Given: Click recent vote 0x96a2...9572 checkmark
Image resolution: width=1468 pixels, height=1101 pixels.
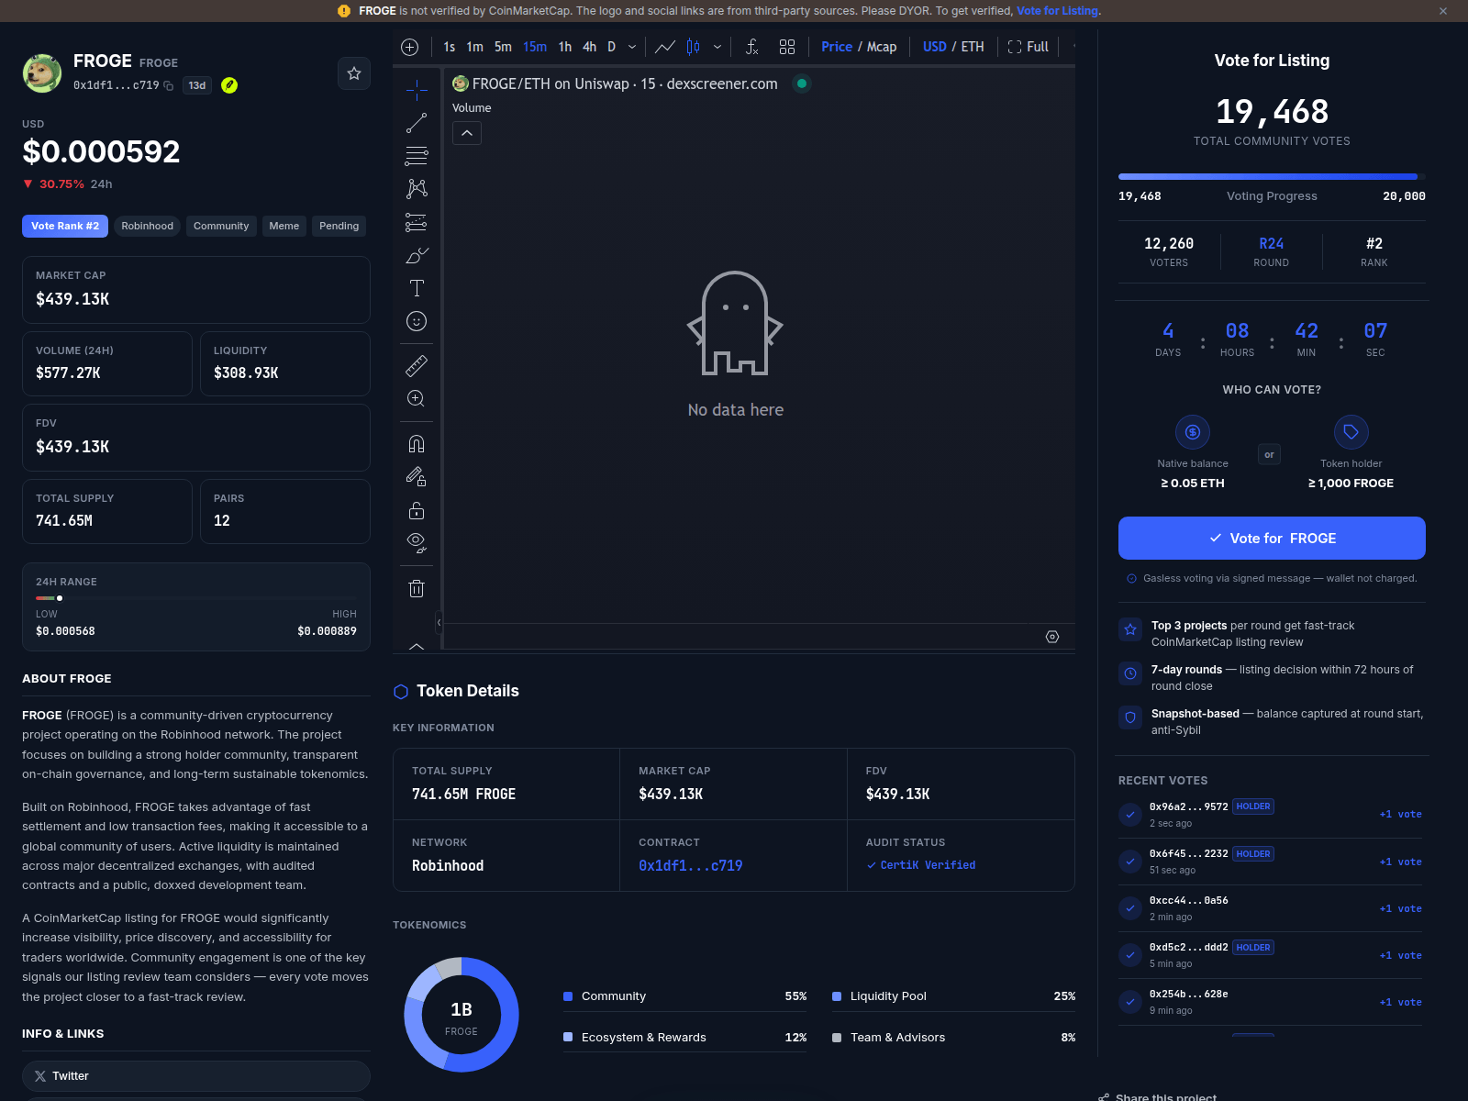Looking at the screenshot, I should pyautogui.click(x=1130, y=815).
